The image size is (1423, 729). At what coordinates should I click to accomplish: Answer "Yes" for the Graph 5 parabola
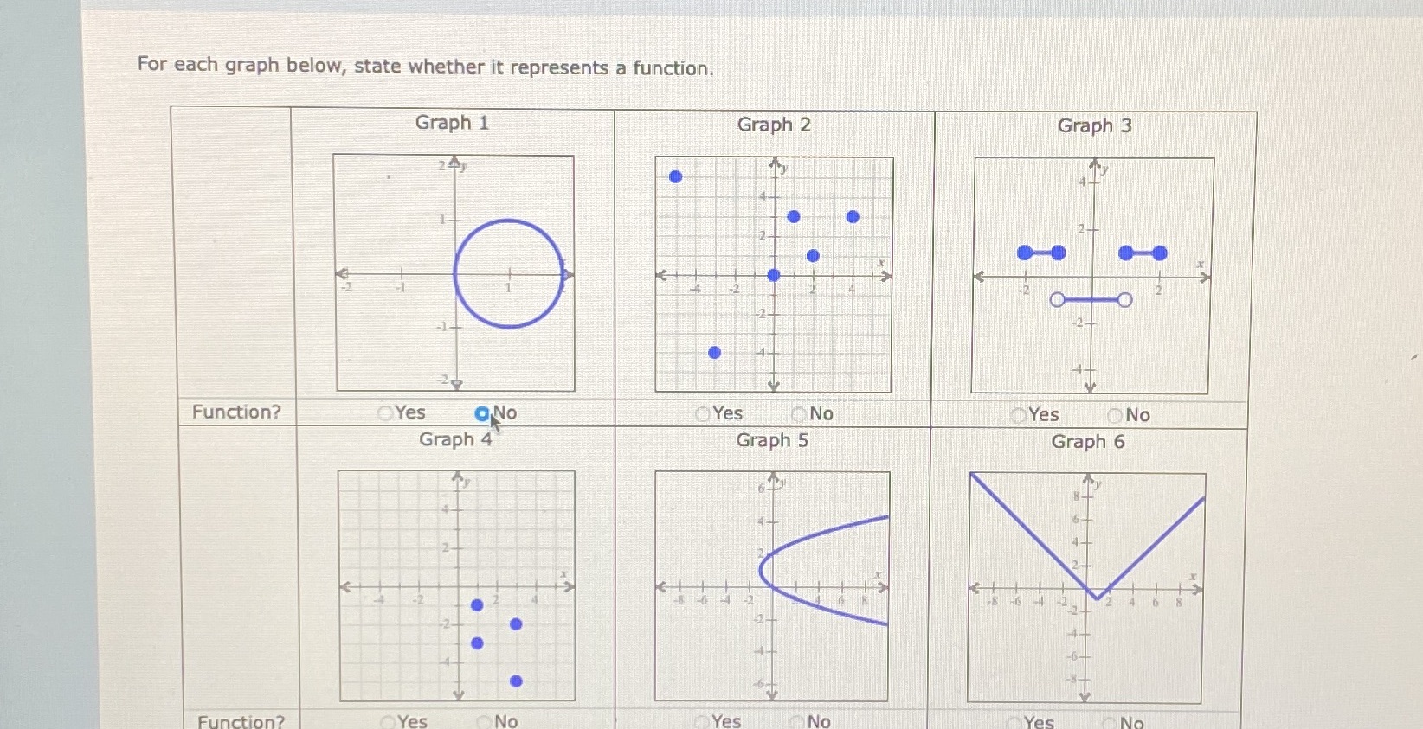click(701, 721)
